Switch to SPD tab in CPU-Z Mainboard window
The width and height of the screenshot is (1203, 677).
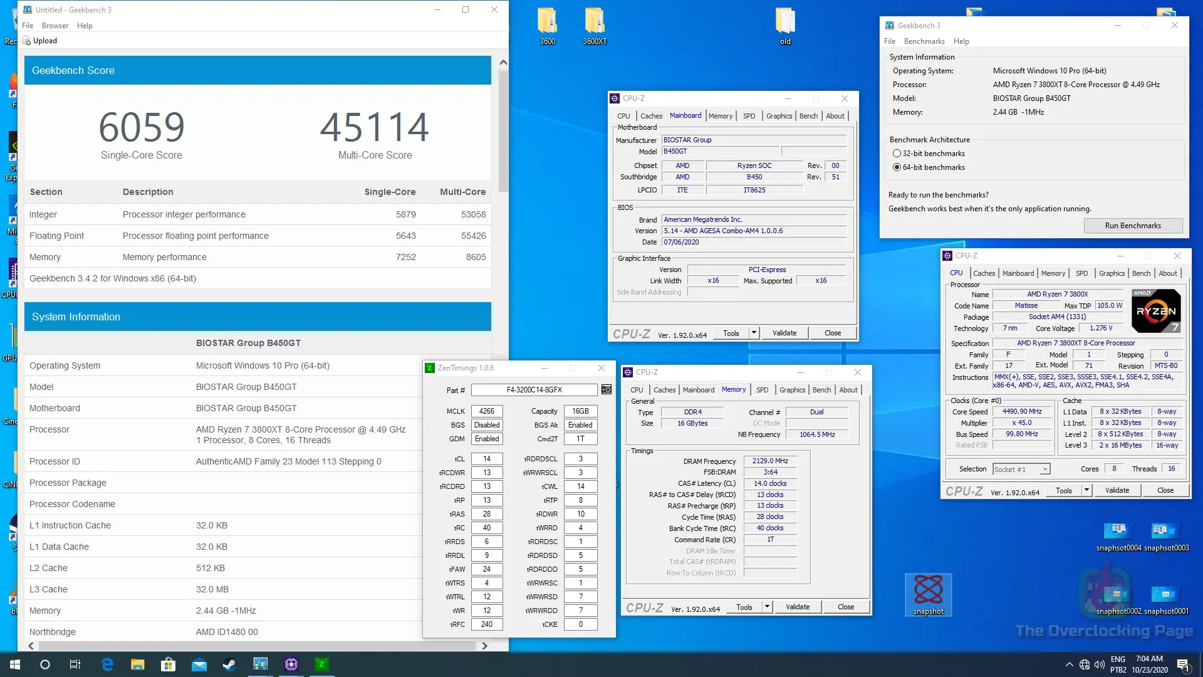(749, 116)
